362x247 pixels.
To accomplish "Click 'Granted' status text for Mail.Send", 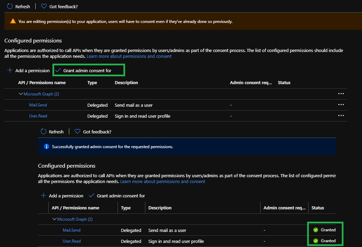I will (x=328, y=230).
